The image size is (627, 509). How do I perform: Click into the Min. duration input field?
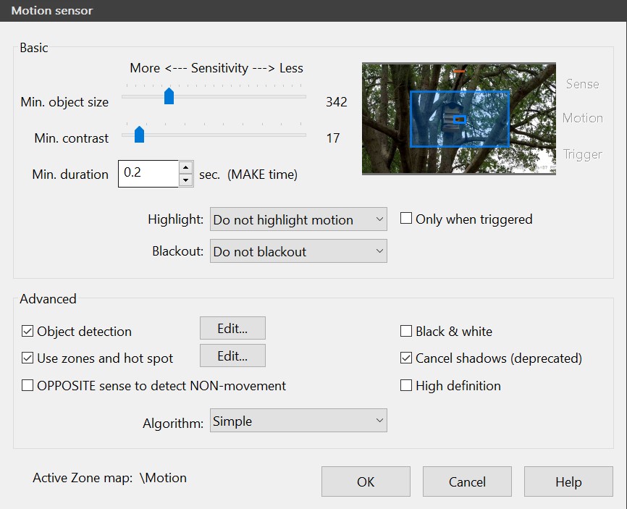[148, 174]
